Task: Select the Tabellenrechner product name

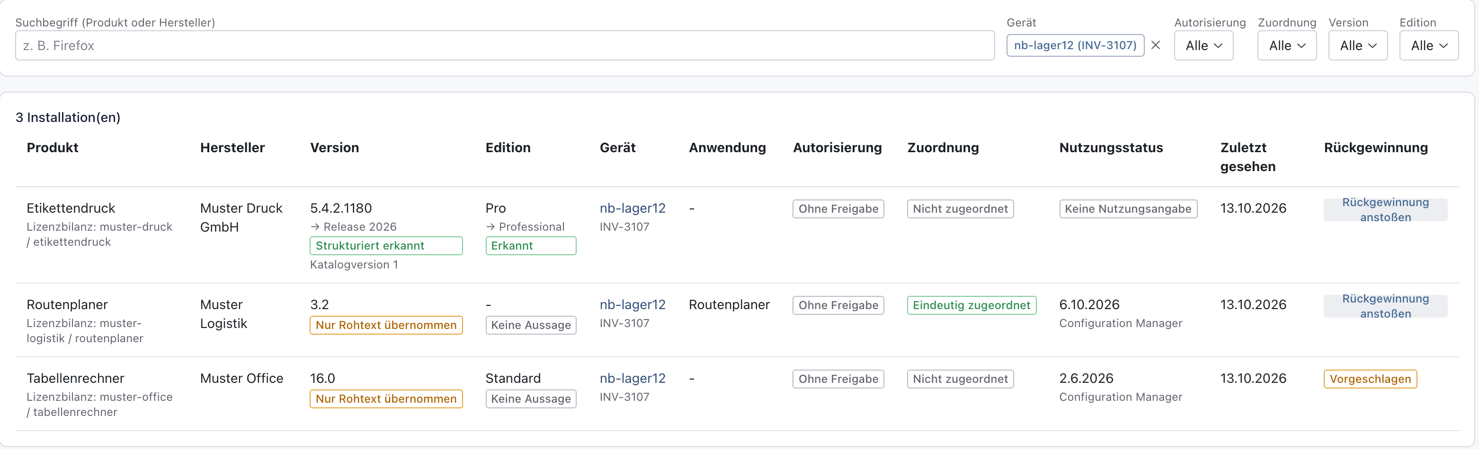Action: point(75,379)
